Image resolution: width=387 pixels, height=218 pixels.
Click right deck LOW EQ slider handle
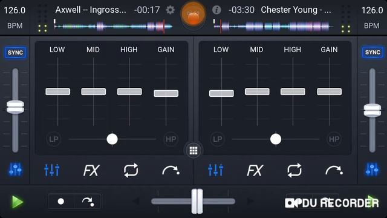tap(221, 93)
